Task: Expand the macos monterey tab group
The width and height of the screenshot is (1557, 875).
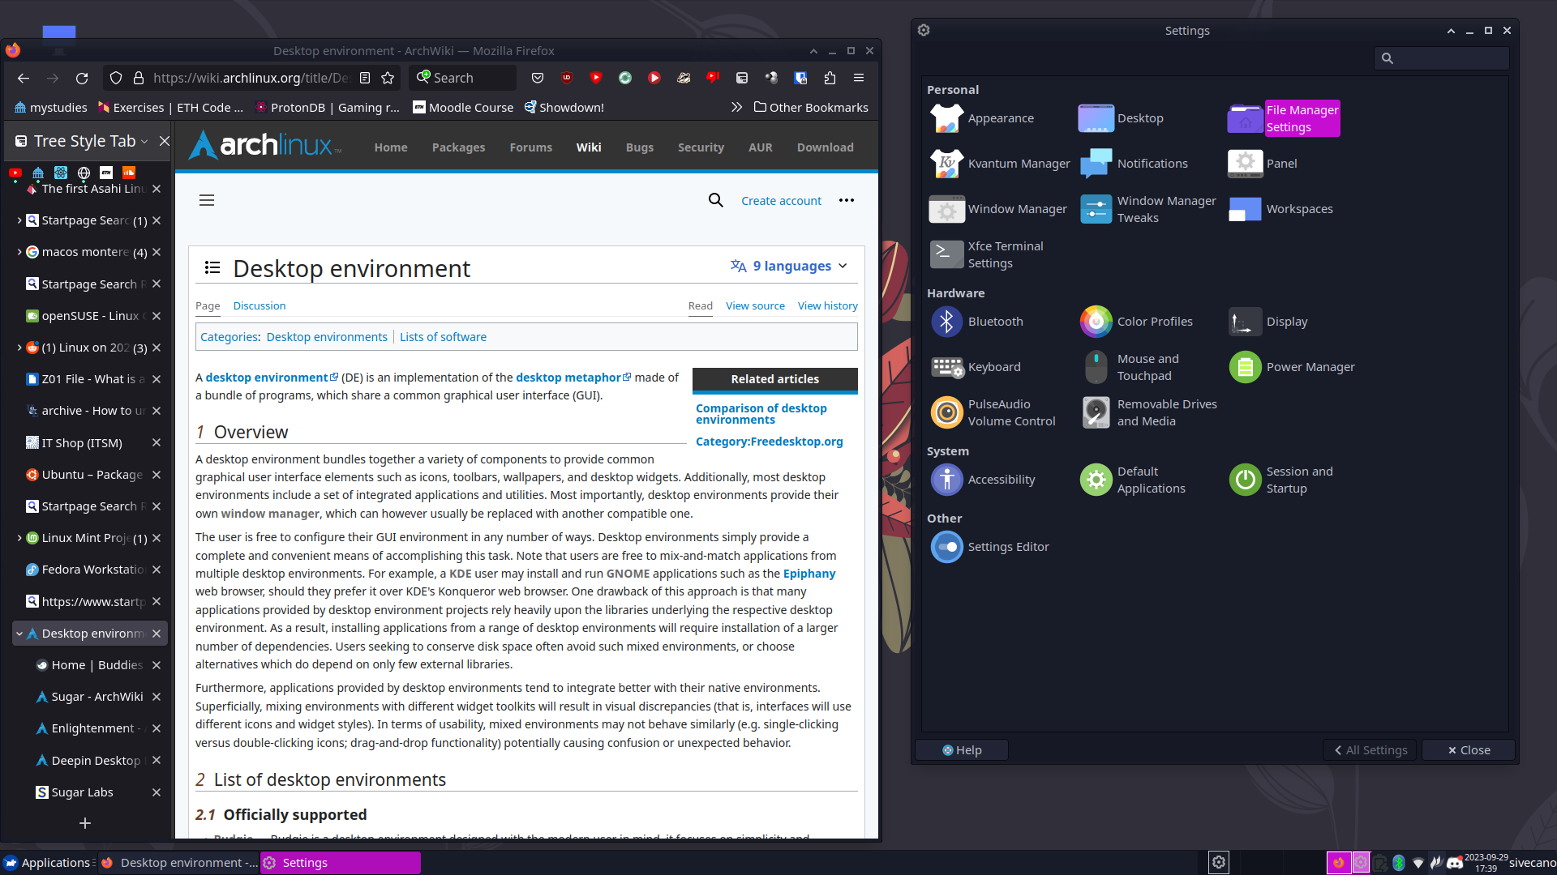Action: (19, 252)
